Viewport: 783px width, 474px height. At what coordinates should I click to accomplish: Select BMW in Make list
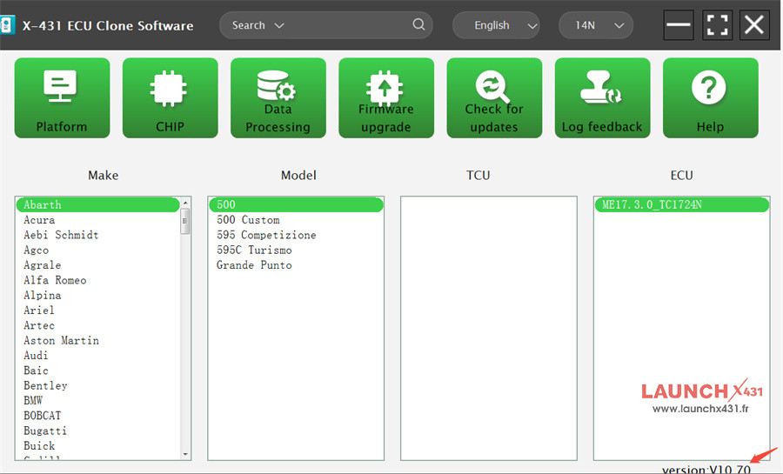coord(97,401)
